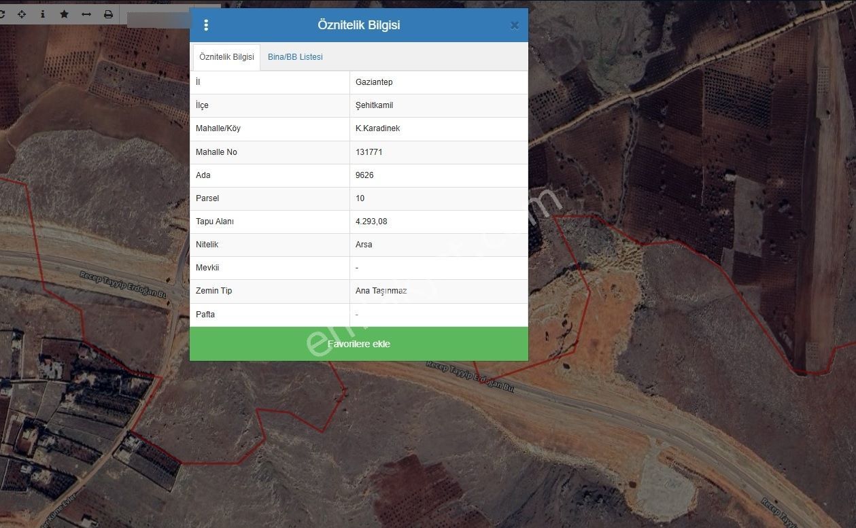
Task: Select the info query tool icon
Action: 43,14
